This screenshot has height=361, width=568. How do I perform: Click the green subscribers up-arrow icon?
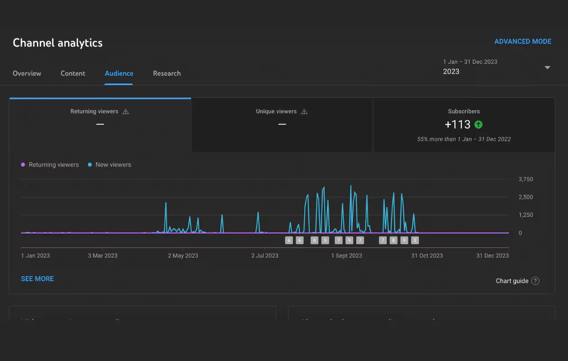(x=478, y=125)
